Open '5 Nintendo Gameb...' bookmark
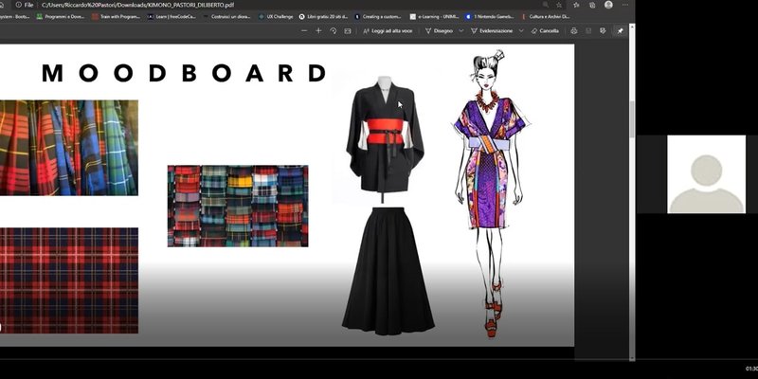 [x=490, y=16]
